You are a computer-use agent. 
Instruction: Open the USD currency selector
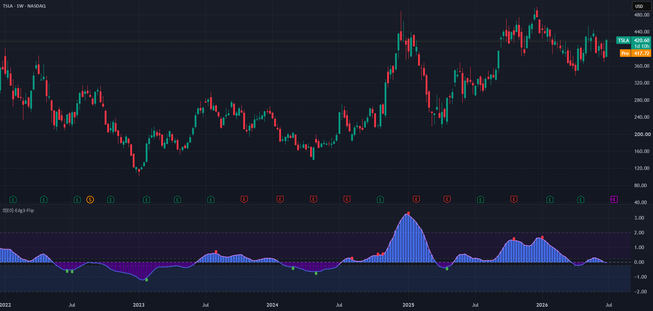[x=641, y=6]
